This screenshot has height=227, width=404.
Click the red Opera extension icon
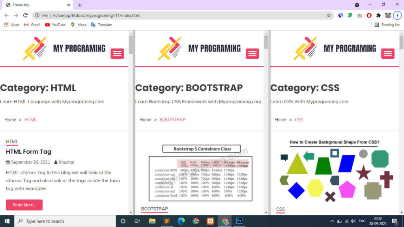click(368, 15)
